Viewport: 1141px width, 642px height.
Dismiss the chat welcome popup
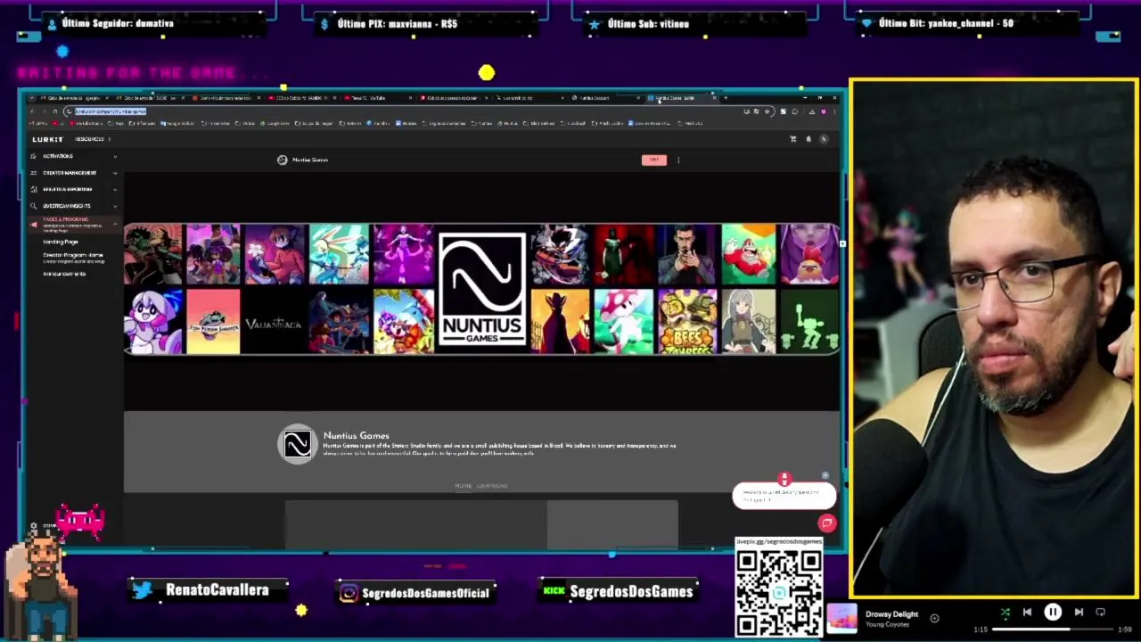825,476
